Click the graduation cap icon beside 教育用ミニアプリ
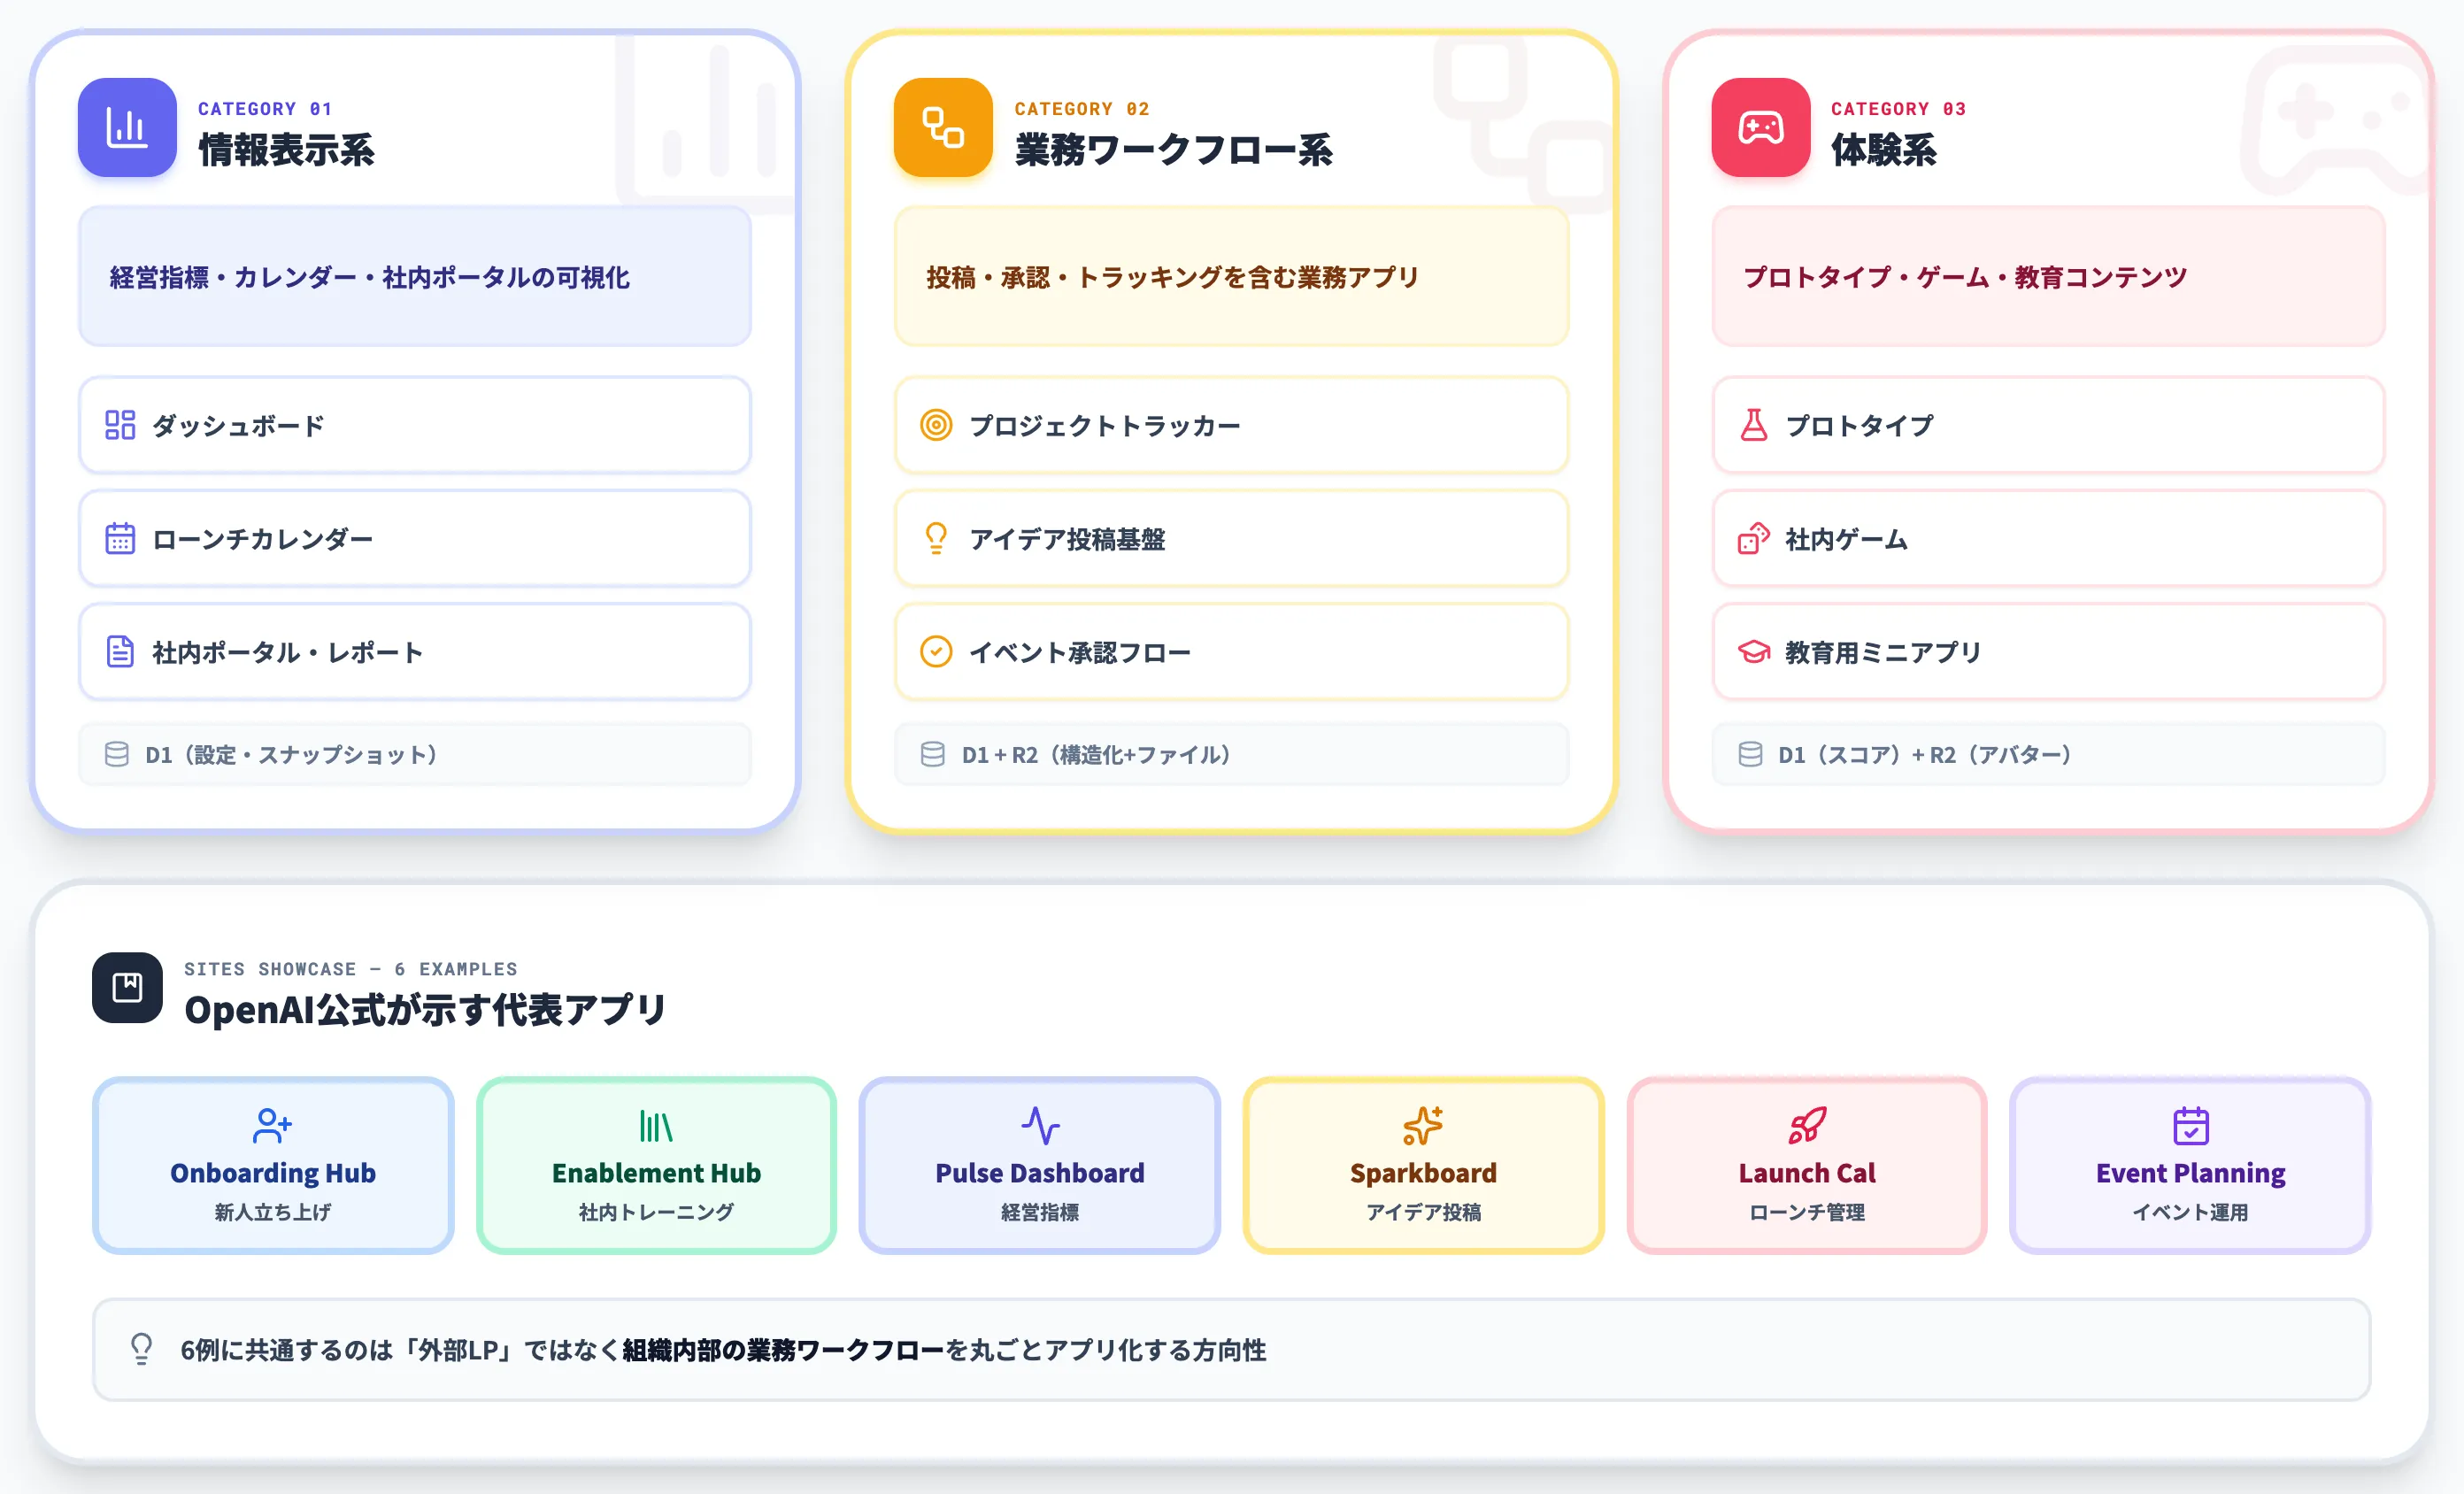Screen dimensions: 2464x1494 [x=1754, y=652]
